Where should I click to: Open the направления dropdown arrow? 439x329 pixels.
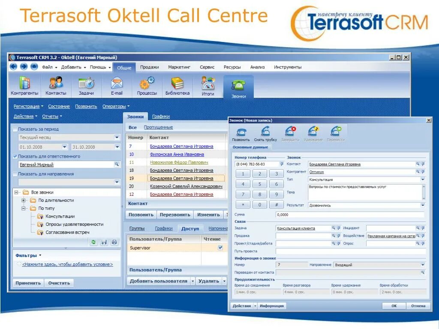pyautogui.click(x=117, y=182)
